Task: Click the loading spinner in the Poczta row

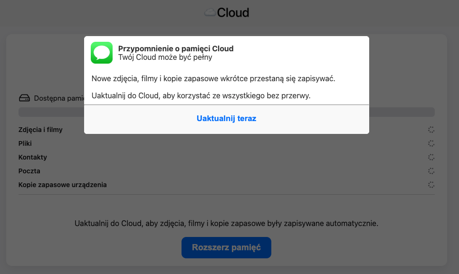Action: [431, 171]
